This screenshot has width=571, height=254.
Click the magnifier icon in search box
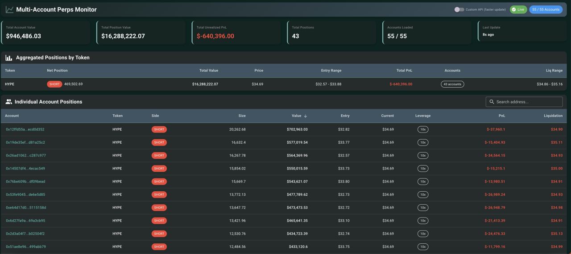(x=492, y=102)
